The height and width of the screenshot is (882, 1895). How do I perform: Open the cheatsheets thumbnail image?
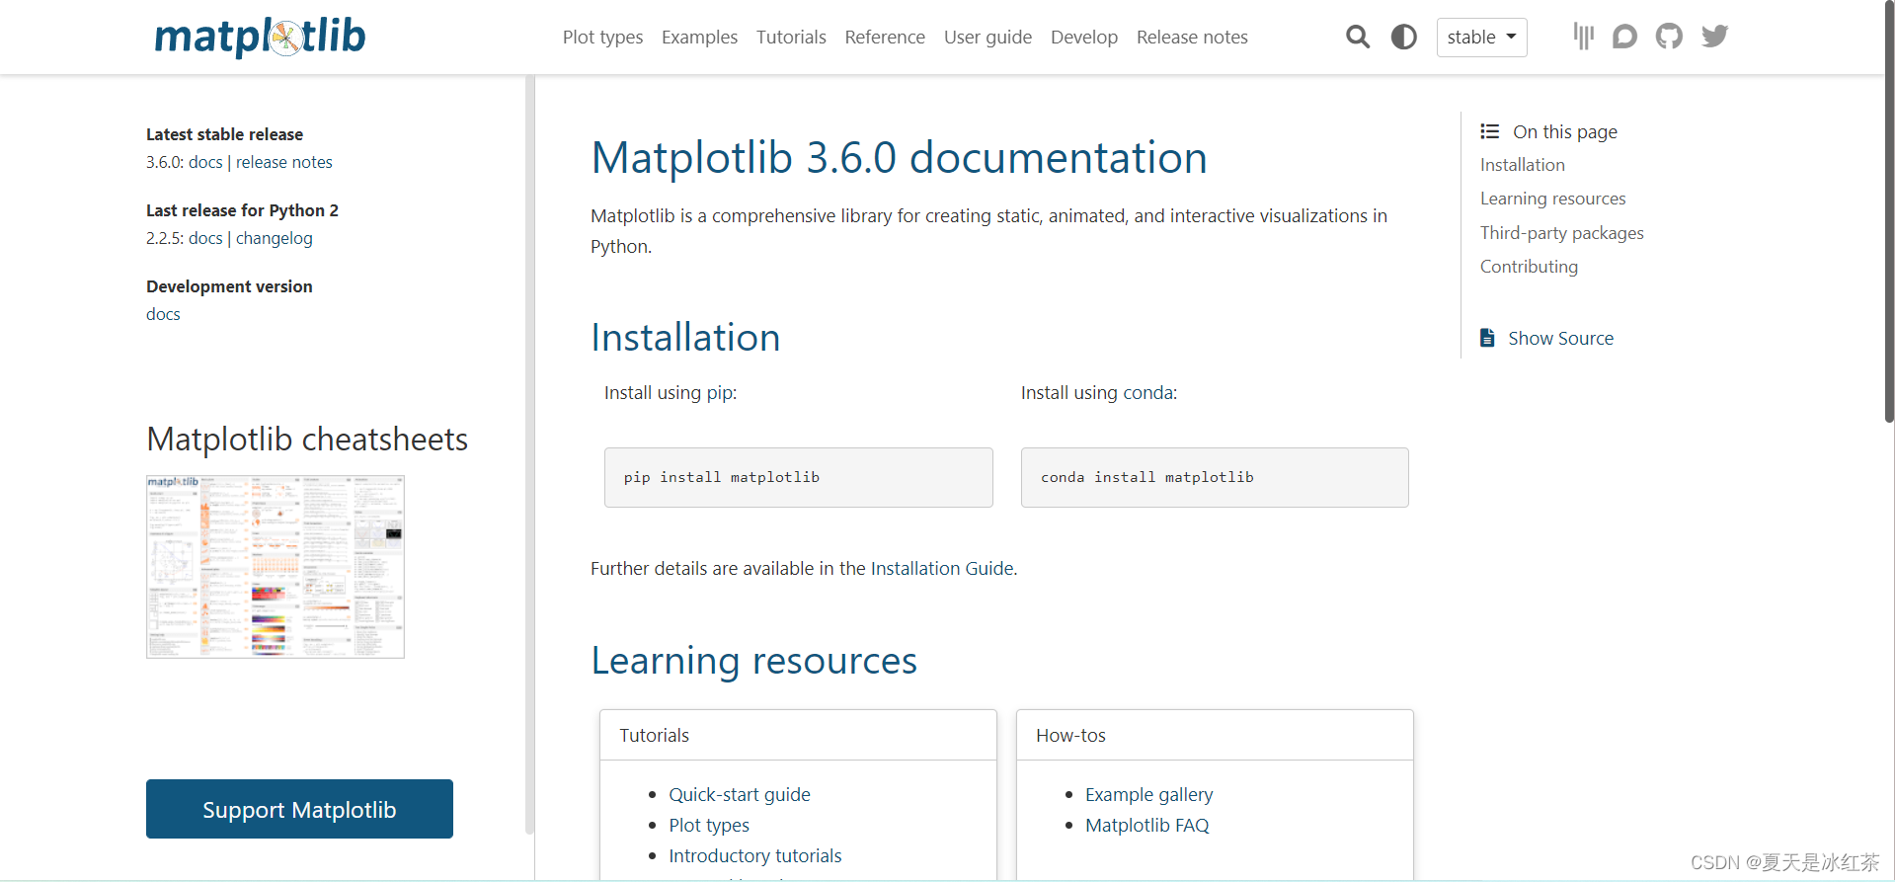tap(276, 567)
